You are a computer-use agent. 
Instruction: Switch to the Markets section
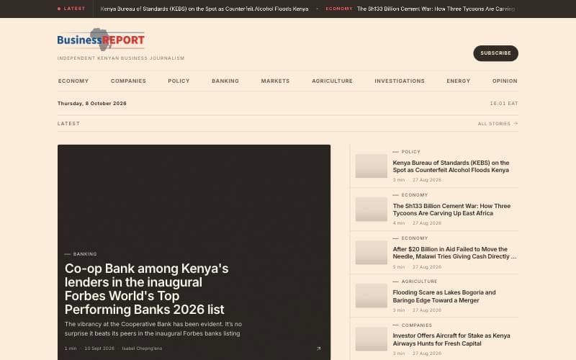(276, 81)
